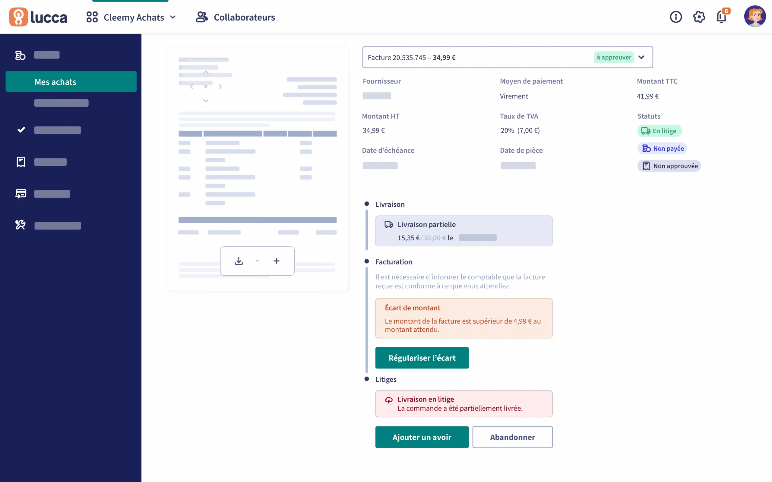772x482 pixels.
Task: Open the info help icon
Action: 676,17
